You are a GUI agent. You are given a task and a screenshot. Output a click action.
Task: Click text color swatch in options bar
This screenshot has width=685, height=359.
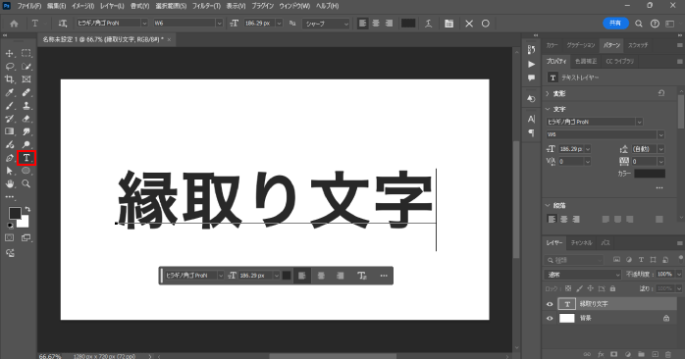coord(408,24)
